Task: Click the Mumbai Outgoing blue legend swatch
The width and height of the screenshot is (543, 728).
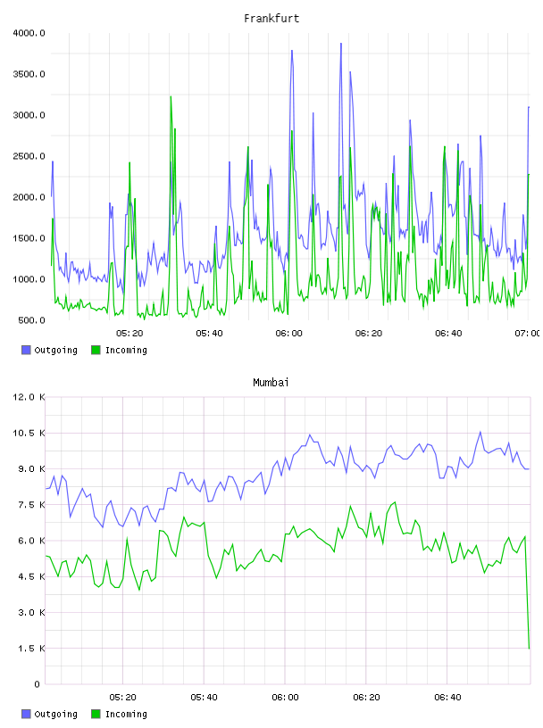Action: pyautogui.click(x=26, y=714)
